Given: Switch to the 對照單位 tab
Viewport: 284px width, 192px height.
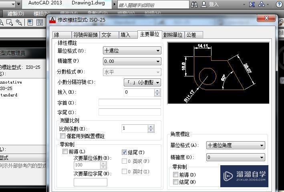Looking at the screenshot, I should [173, 35].
